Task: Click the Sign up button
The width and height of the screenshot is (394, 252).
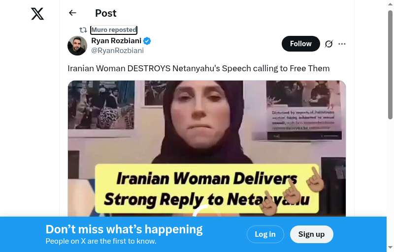Action: 312,234
